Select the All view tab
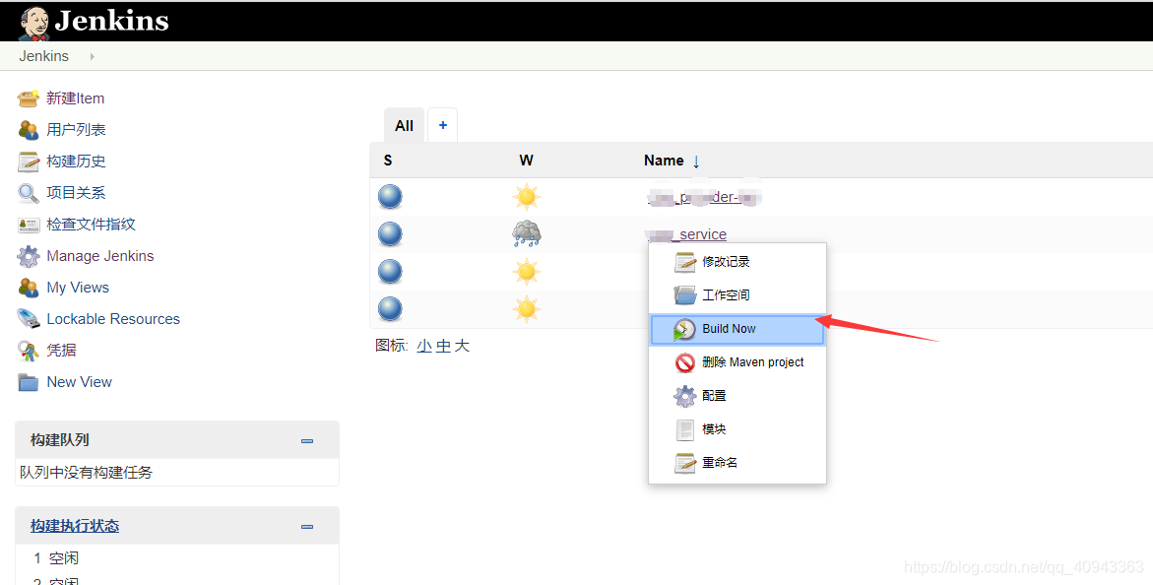Screen dimensions: 1153x585 tap(405, 125)
